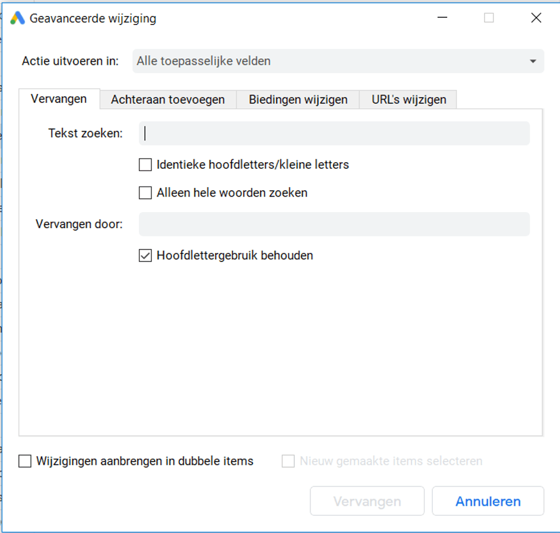Viewport: 560px width, 533px height.
Task: Select the Vervangen tab
Action: pyautogui.click(x=59, y=99)
